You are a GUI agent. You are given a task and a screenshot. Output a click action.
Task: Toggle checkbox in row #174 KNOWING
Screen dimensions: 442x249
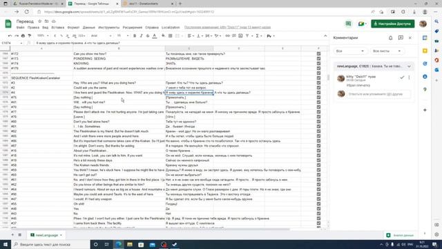tap(318, 64)
